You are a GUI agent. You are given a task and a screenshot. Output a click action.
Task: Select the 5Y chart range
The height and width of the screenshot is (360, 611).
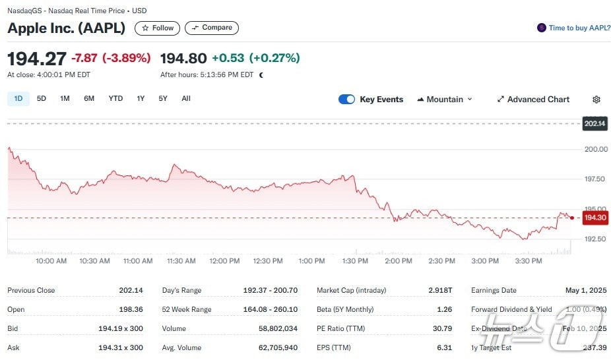(163, 99)
